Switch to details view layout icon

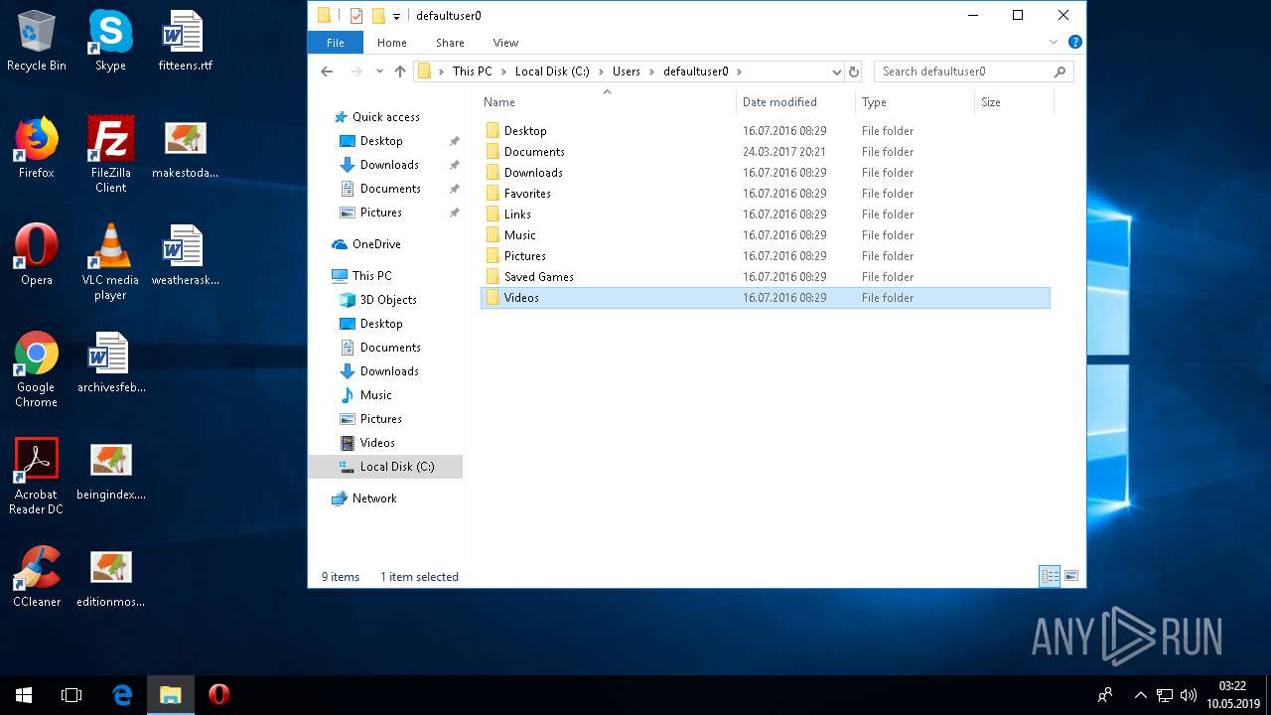pyautogui.click(x=1050, y=576)
